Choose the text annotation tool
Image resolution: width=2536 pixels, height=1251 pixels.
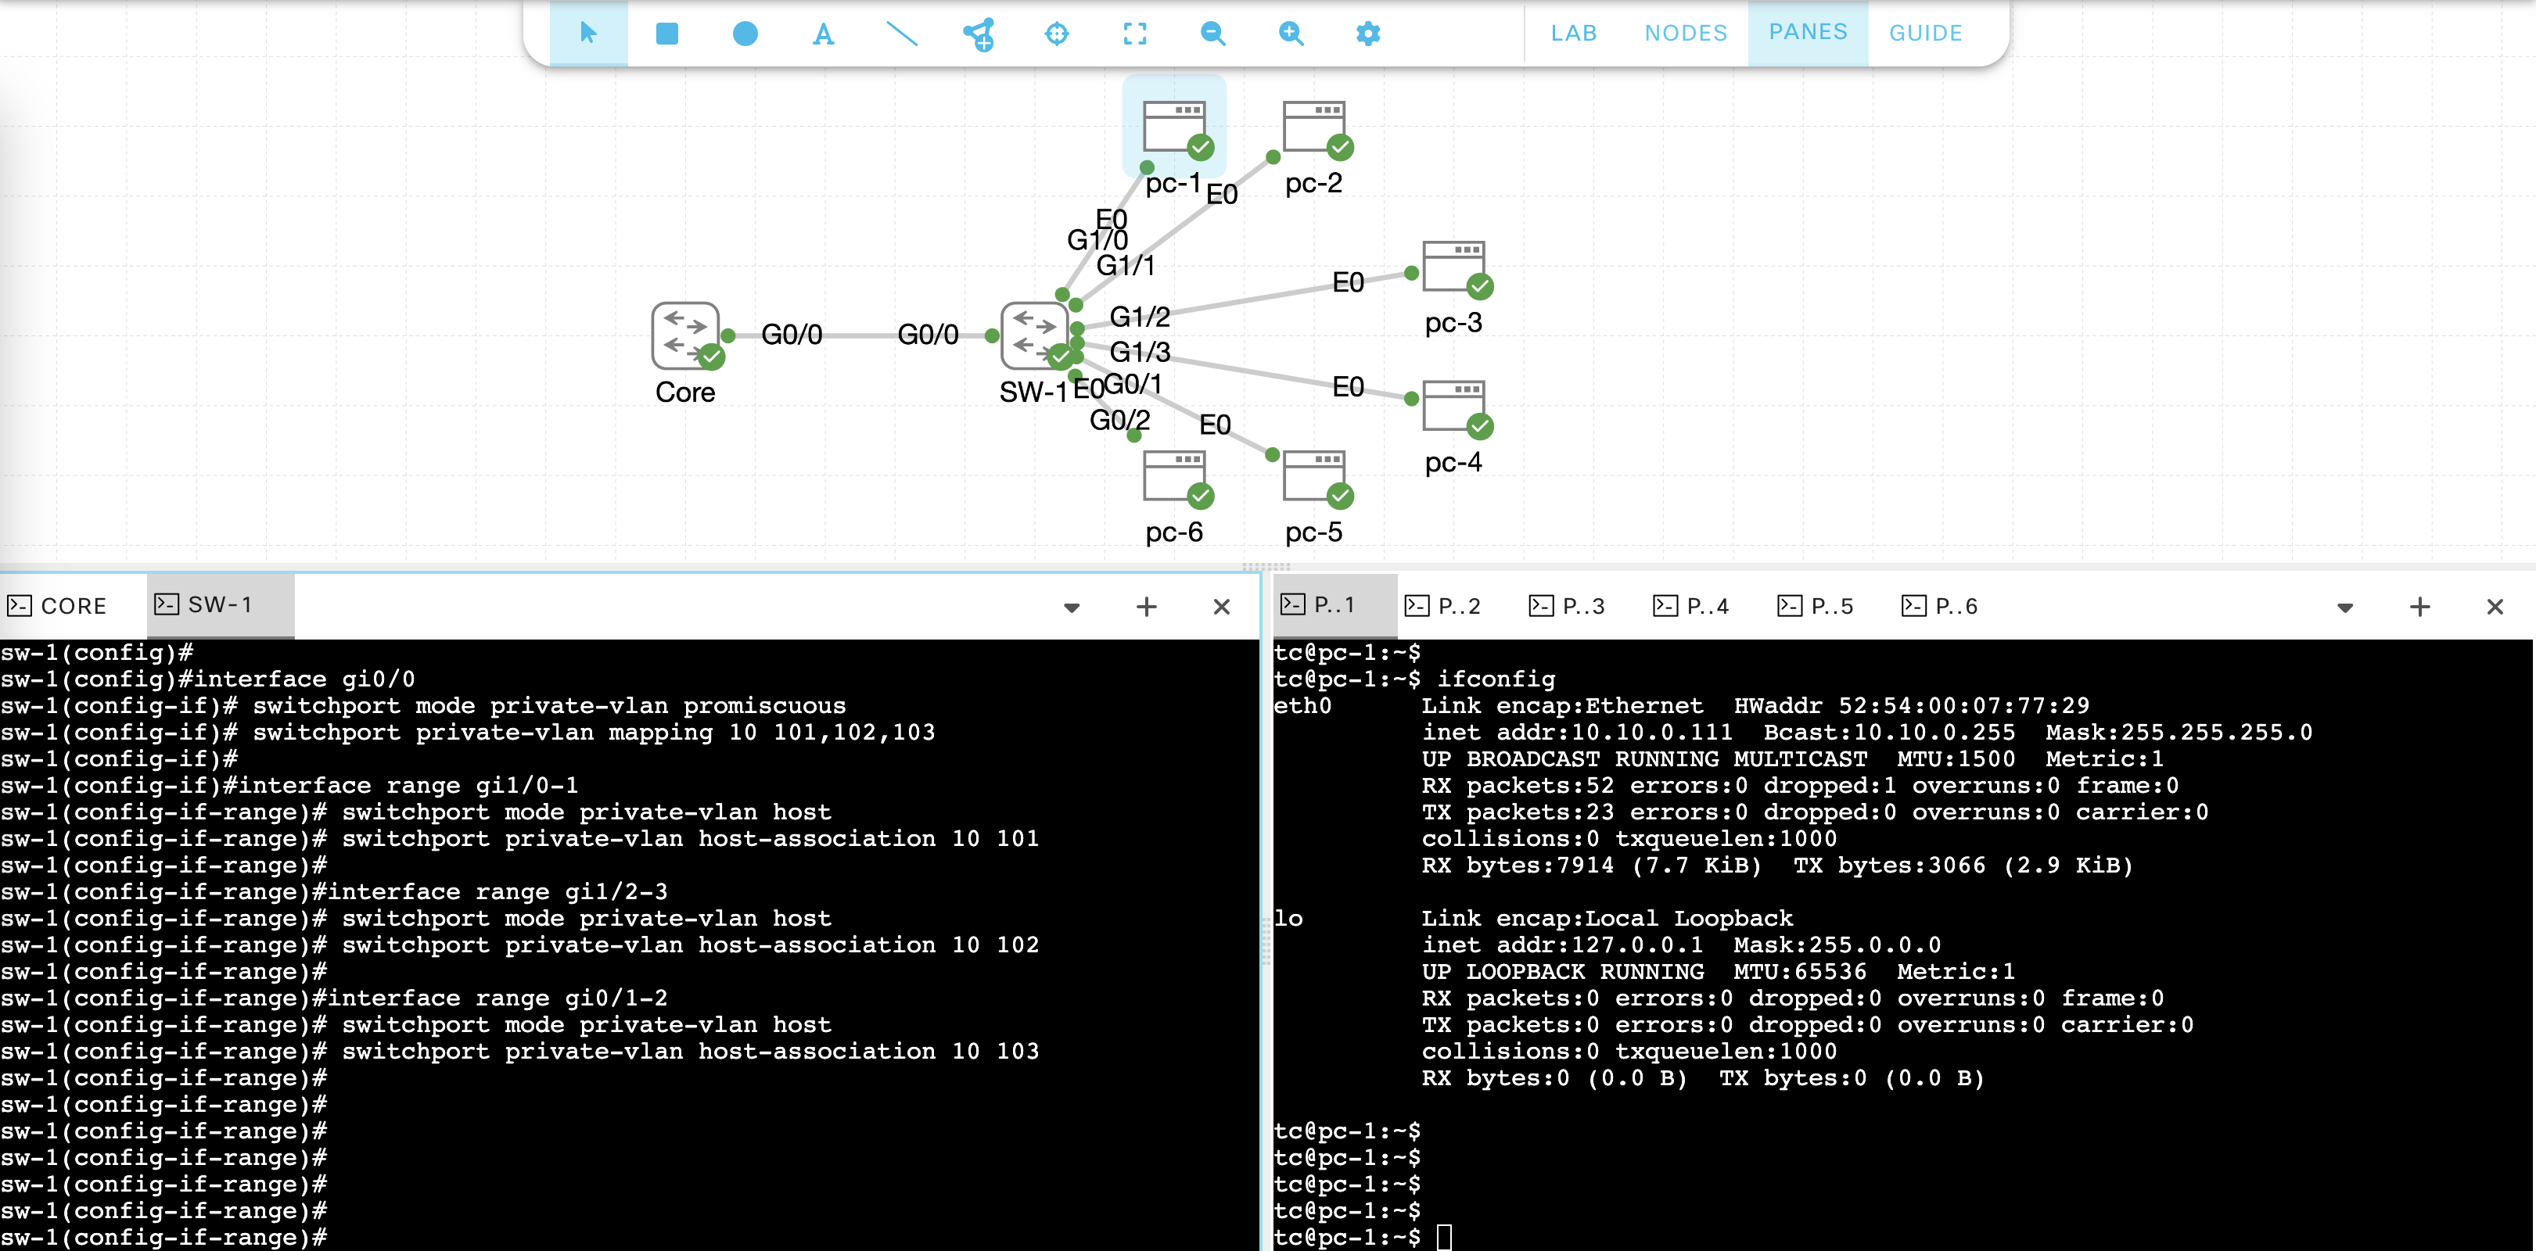823,34
